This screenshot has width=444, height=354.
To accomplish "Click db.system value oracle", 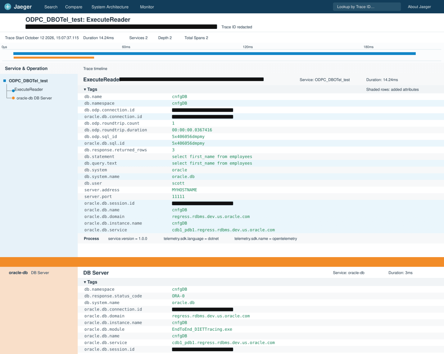I will 179,170.
